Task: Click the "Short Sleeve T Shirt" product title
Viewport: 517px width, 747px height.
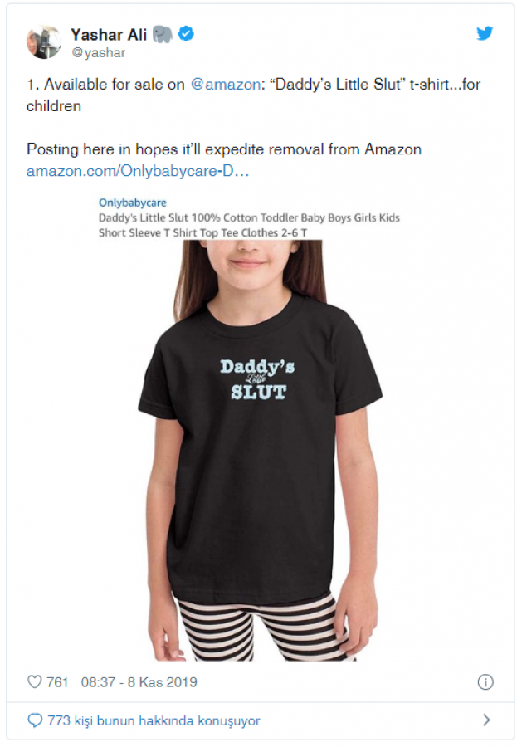Action: click(x=148, y=233)
